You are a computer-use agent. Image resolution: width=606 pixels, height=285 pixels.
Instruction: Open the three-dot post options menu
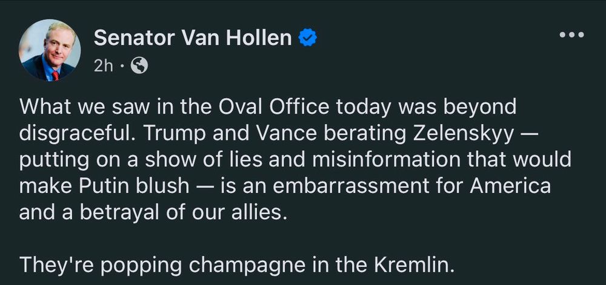(572, 35)
